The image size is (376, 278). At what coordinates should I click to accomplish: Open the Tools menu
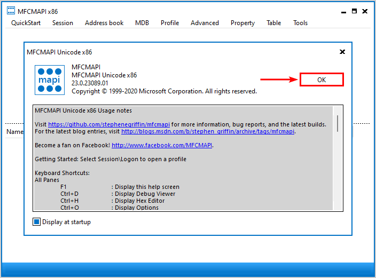tap(300, 23)
